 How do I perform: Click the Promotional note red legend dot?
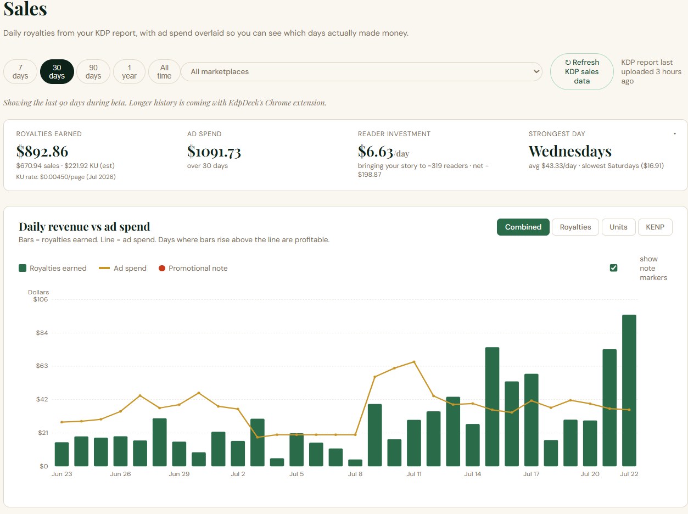pos(162,268)
